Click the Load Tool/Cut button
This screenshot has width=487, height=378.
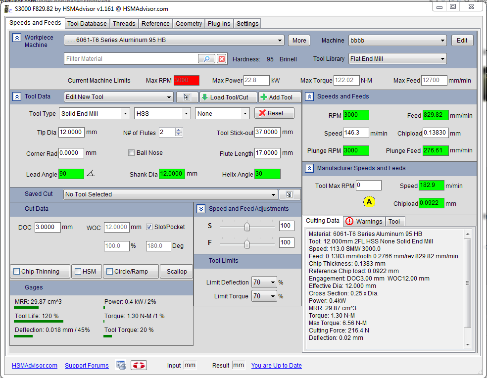(228, 97)
